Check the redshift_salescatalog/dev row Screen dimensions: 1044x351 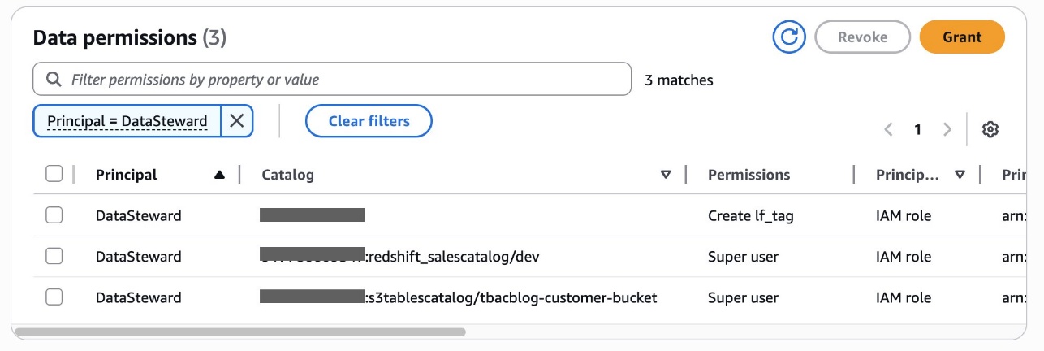pos(54,256)
